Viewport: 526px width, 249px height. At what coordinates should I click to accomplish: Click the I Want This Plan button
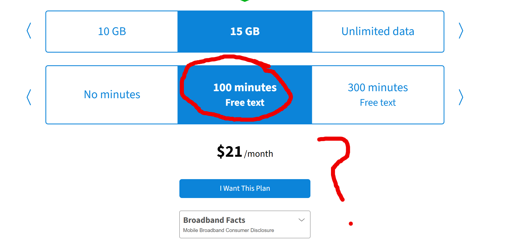(245, 189)
